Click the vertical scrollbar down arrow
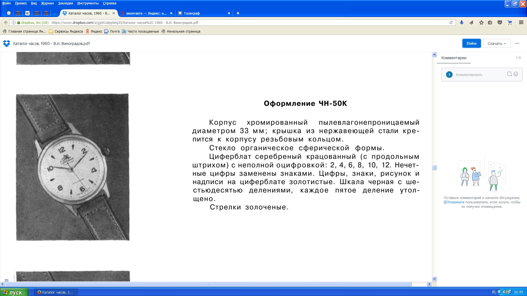This screenshot has height=296, width=527. [x=434, y=279]
